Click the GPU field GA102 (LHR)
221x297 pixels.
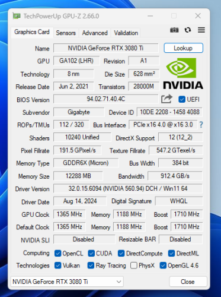[x=76, y=61]
